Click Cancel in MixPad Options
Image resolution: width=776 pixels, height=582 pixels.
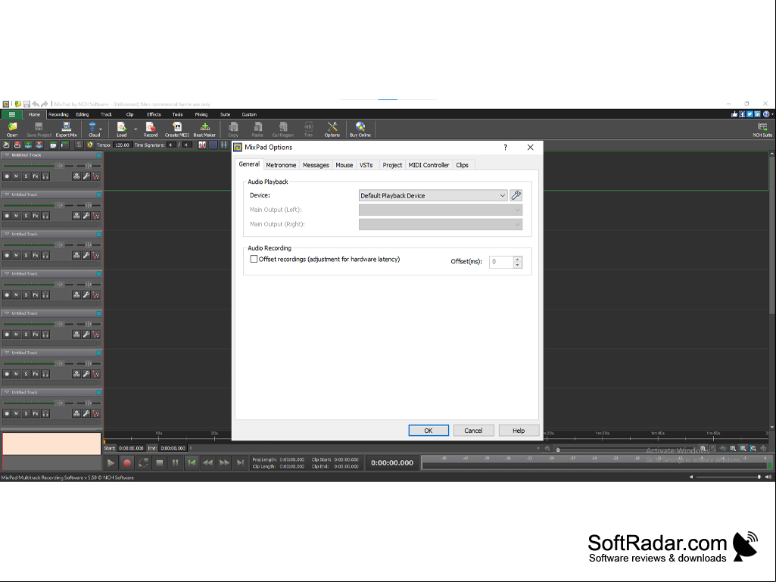pyautogui.click(x=473, y=431)
